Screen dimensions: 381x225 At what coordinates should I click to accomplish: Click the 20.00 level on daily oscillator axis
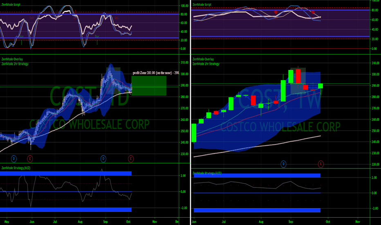(x=184, y=40)
